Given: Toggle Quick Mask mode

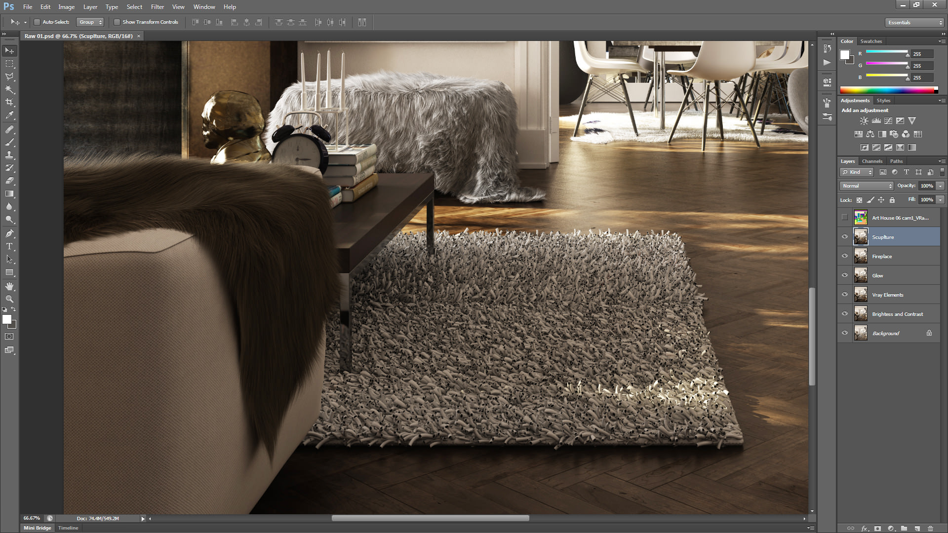Looking at the screenshot, I should pyautogui.click(x=9, y=337).
